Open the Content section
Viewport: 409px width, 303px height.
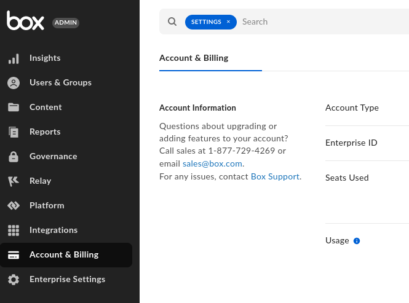46,107
